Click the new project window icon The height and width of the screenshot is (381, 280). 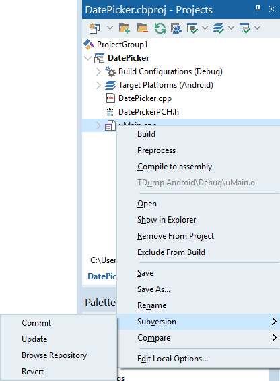click(x=94, y=28)
